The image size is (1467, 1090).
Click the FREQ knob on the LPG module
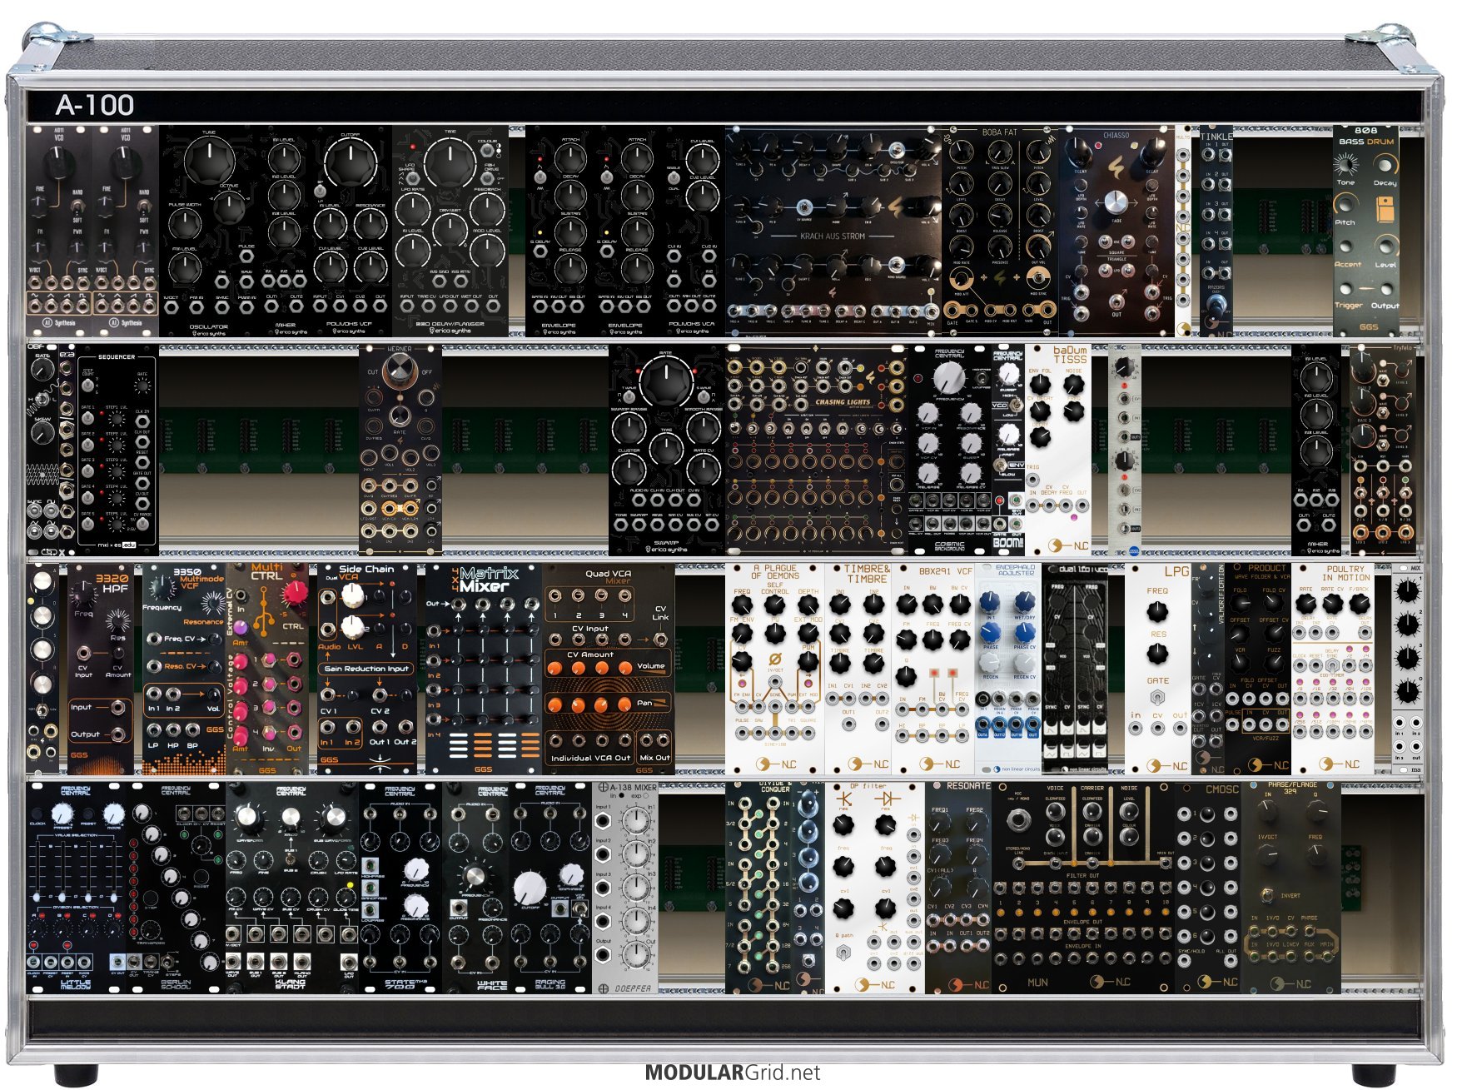1157,613
